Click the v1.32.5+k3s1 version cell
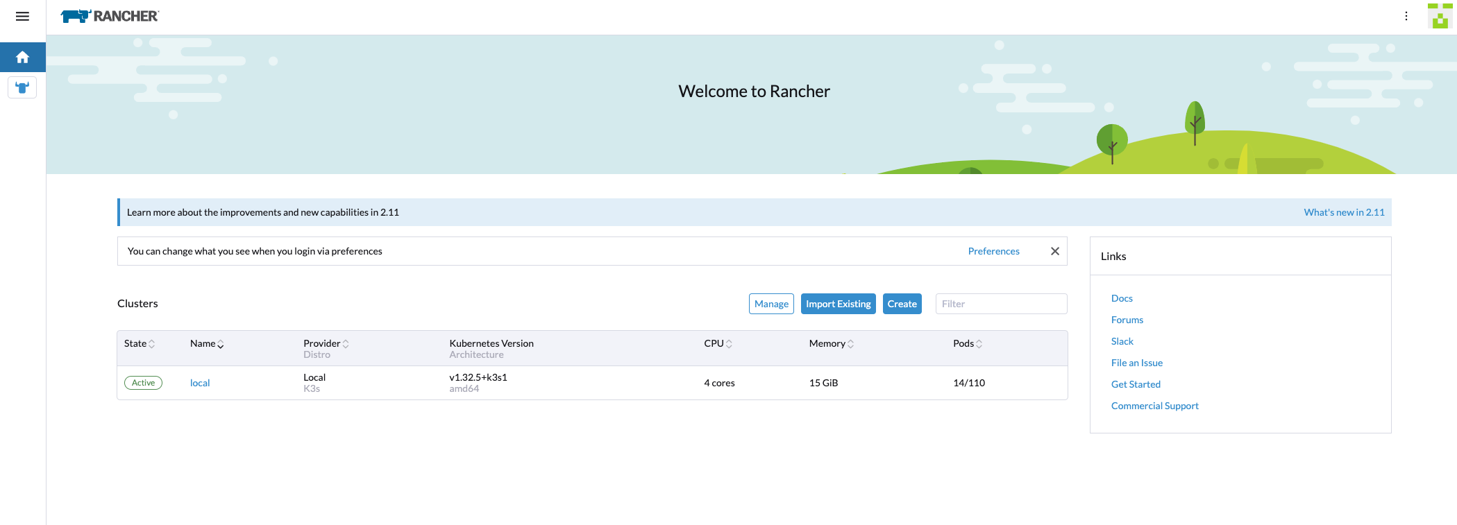Image resolution: width=1457 pixels, height=525 pixels. tap(478, 377)
